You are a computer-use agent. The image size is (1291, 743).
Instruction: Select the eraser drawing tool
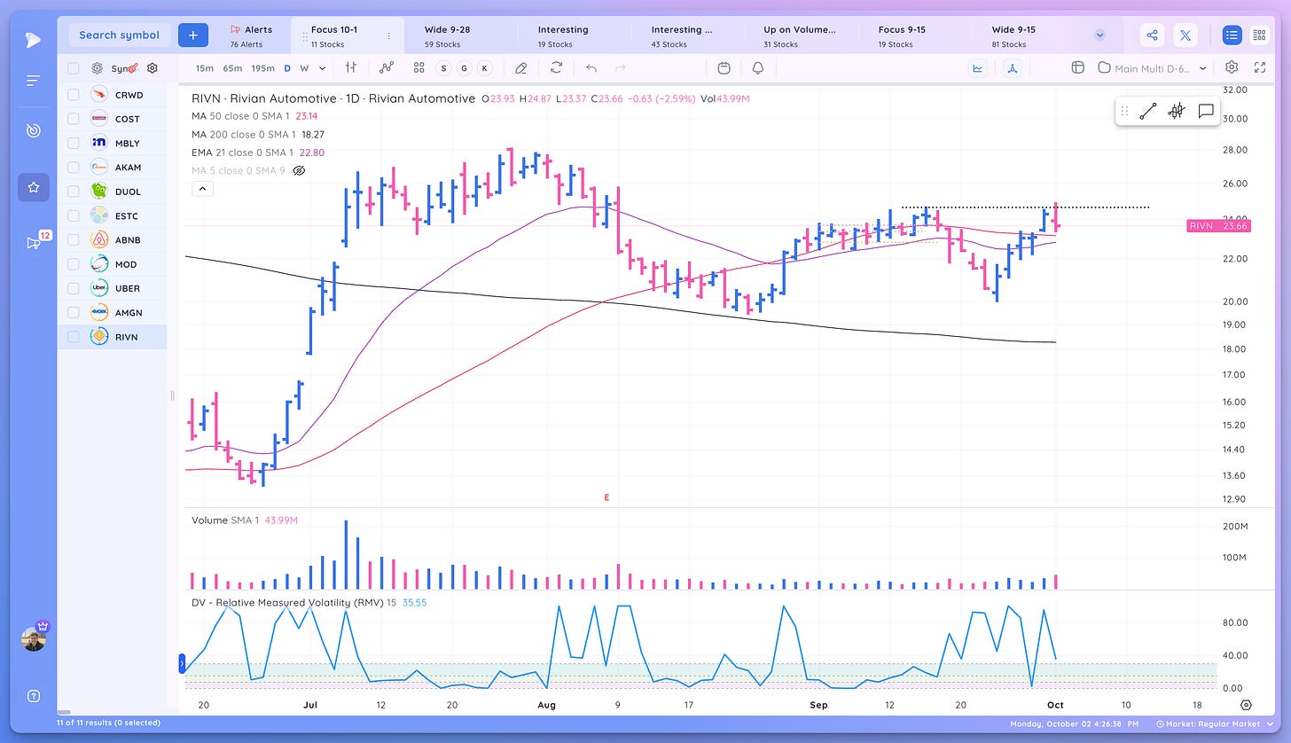[x=521, y=67]
